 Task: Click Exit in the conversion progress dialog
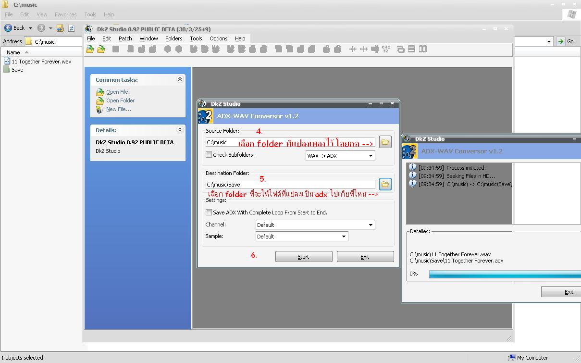click(x=561, y=292)
